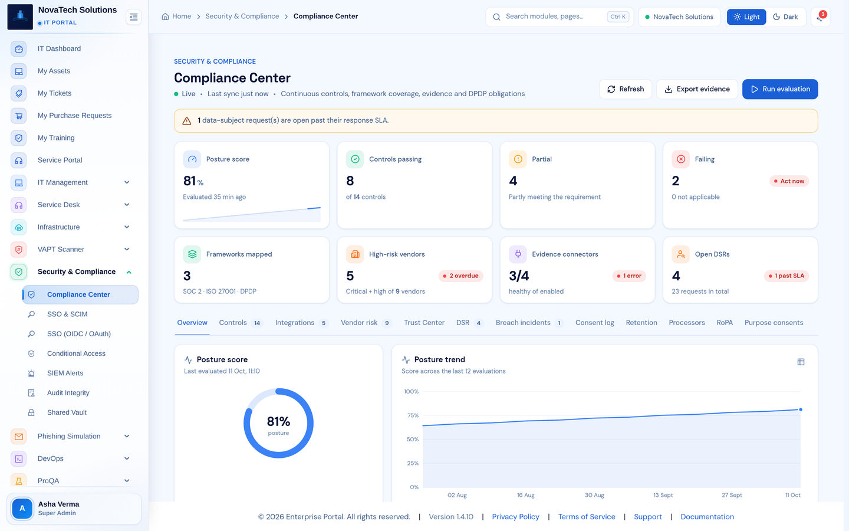This screenshot has height=531, width=849.
Task: Run evaluation button
Action: [x=780, y=89]
